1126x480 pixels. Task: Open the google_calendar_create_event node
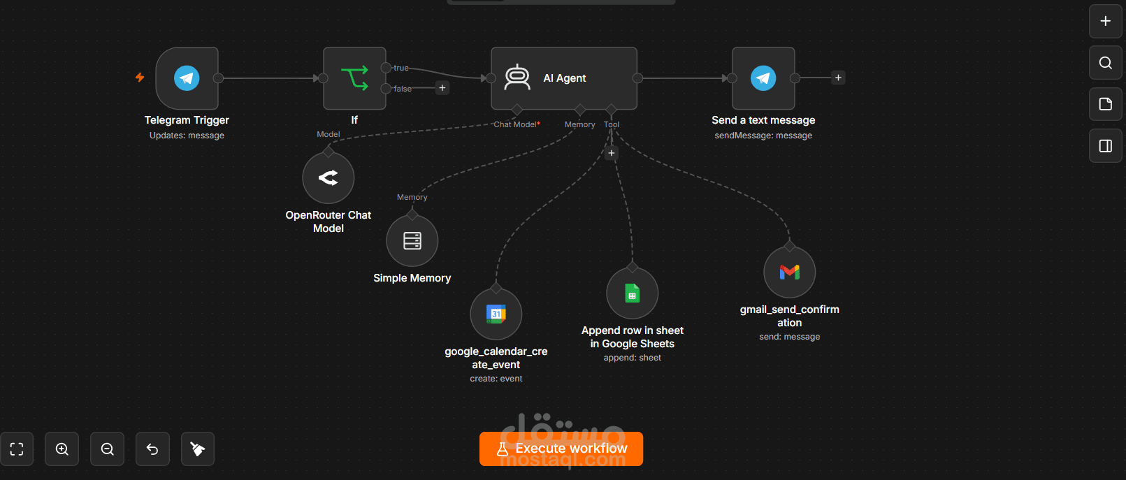point(496,314)
